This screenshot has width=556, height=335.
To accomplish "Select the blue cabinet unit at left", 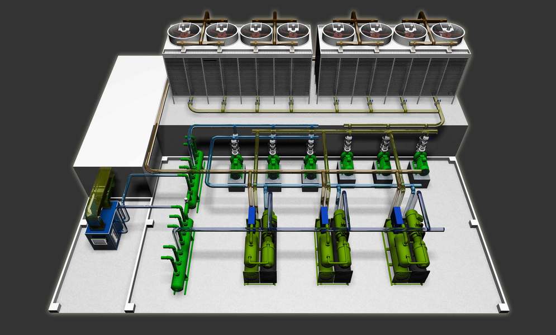I will point(103,226).
